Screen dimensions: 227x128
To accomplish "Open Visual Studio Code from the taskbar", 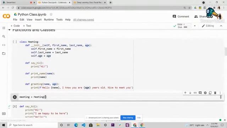I will coord(83,125).
